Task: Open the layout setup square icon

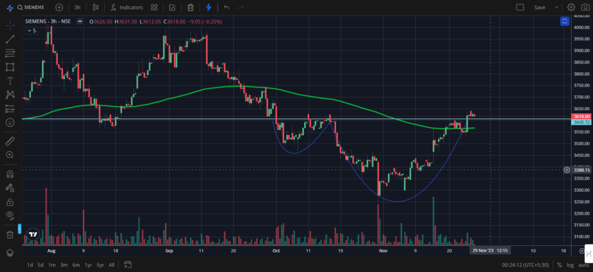Action: 520,7
